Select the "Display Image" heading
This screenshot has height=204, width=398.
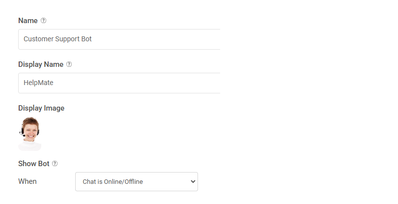click(x=41, y=108)
